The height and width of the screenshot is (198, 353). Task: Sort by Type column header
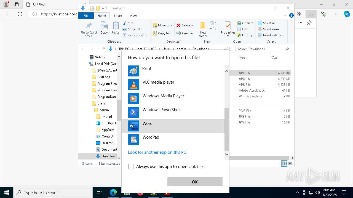[x=253, y=57]
